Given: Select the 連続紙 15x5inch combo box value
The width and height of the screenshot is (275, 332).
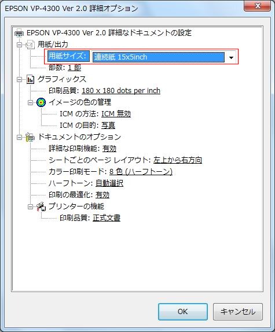Looking at the screenshot, I should 159,57.
